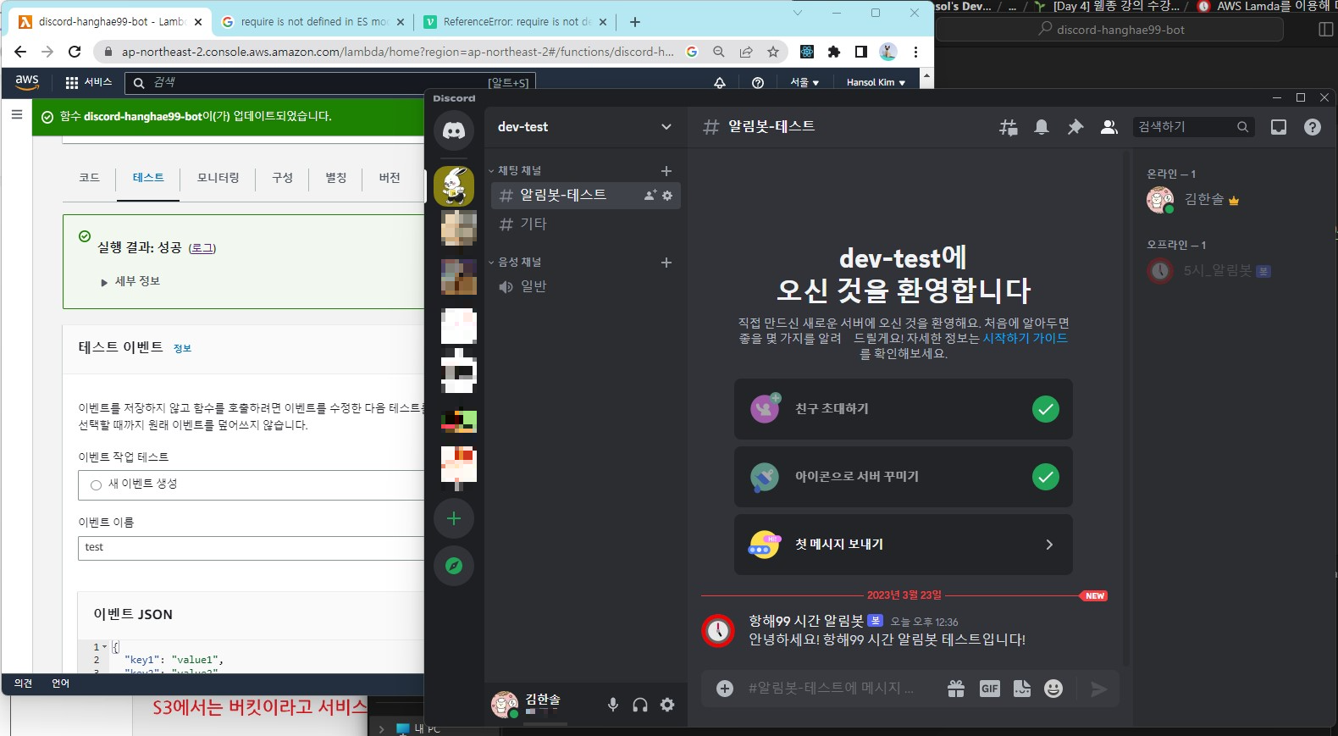Switch to 코드 tab in Lambda
This screenshot has width=1338, height=736.
(89, 178)
